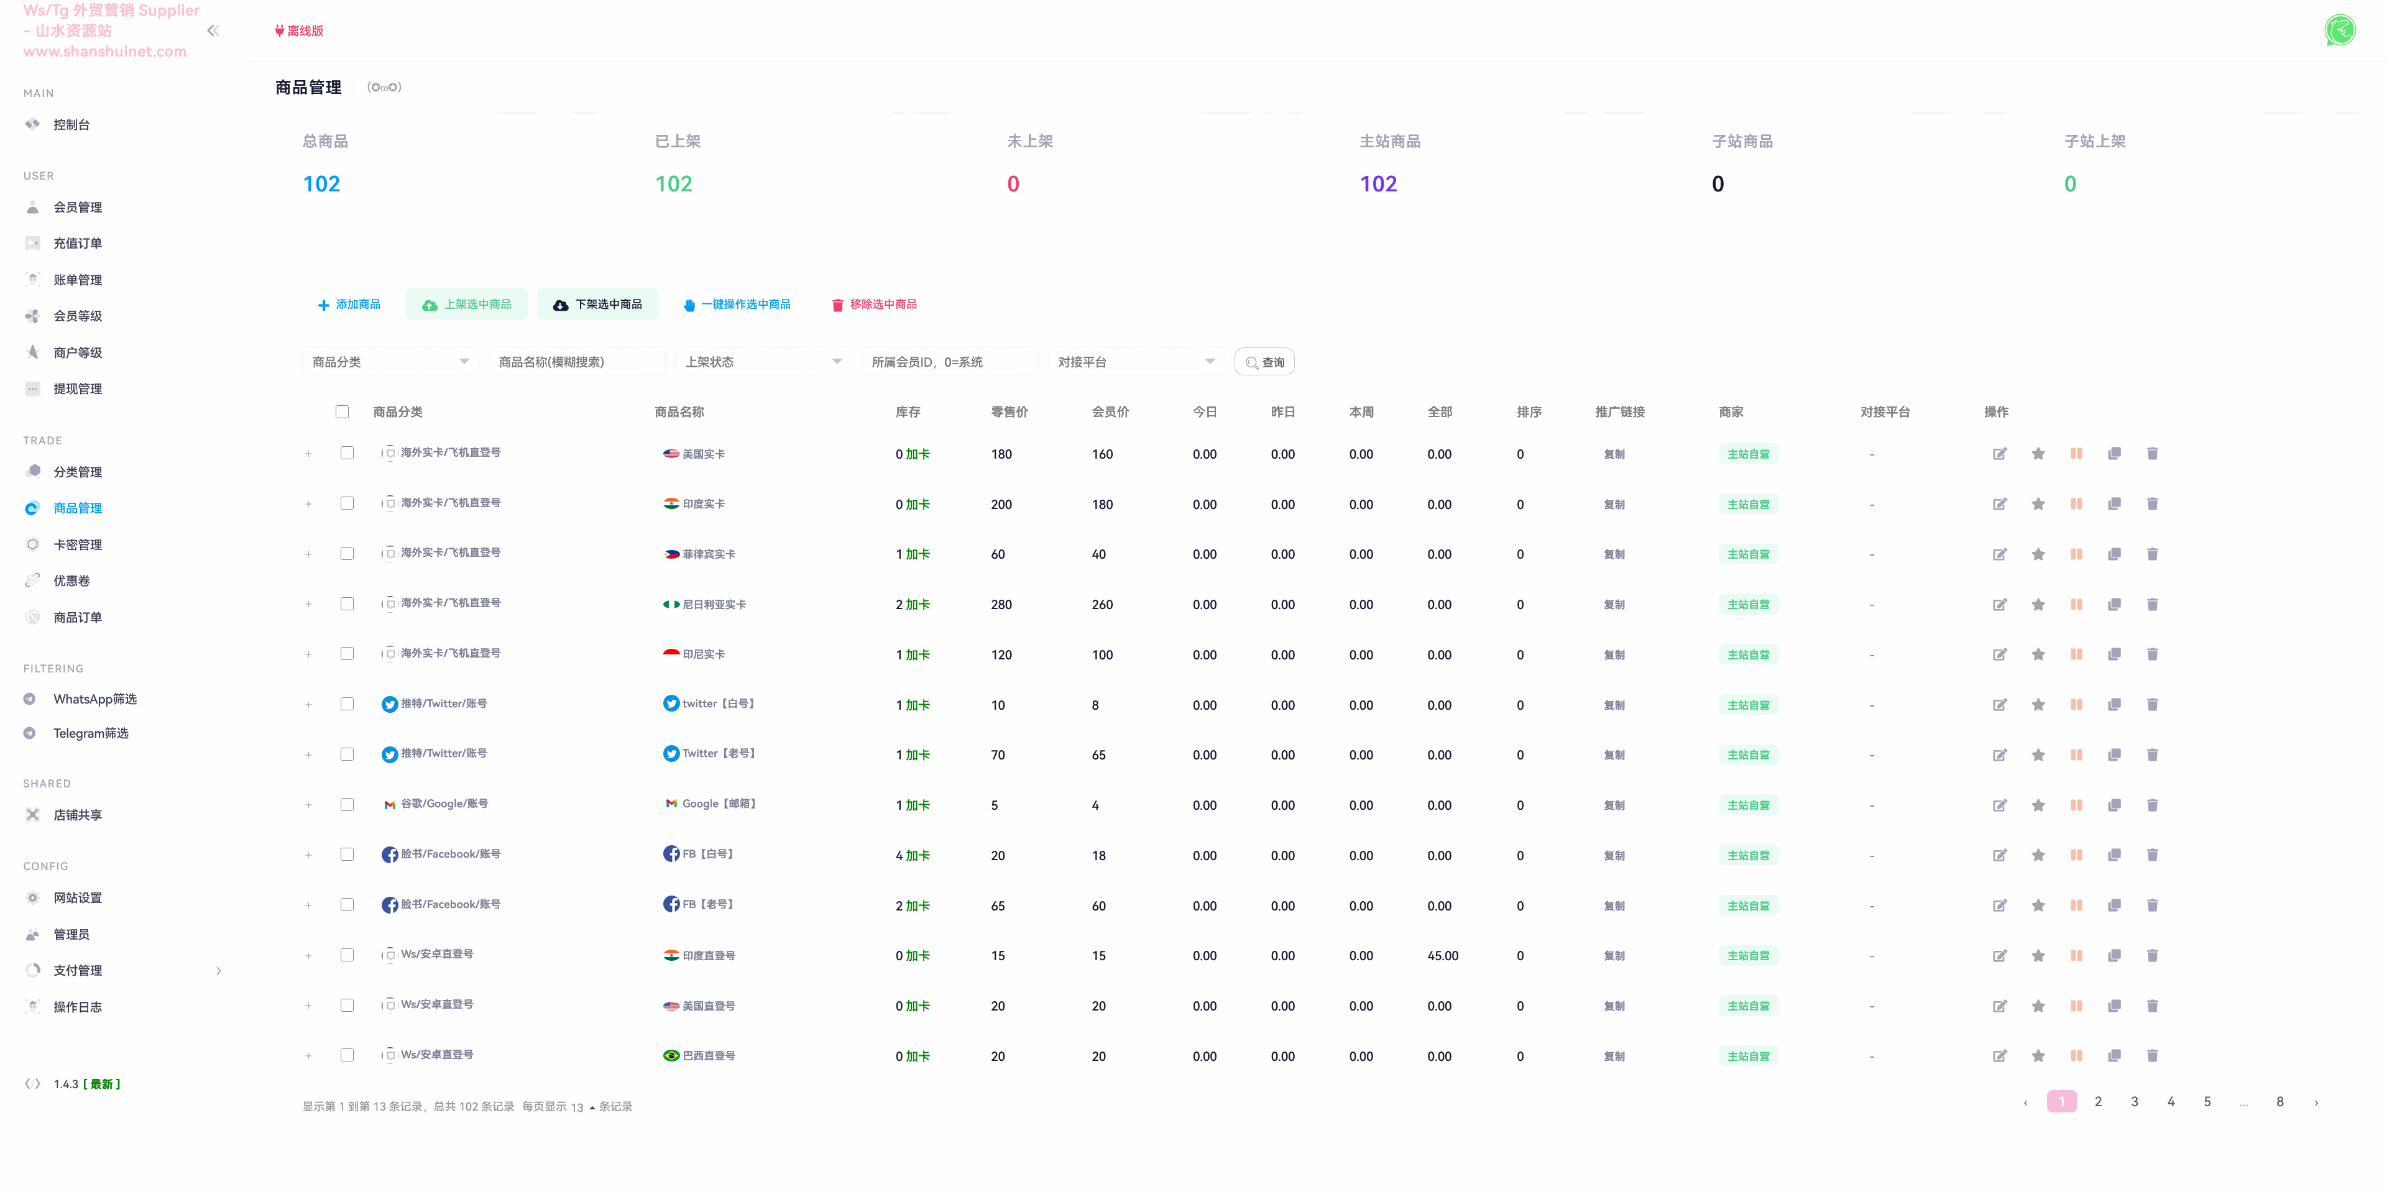Click orange pause icon for 菲律宾实卡 row

(x=2076, y=554)
